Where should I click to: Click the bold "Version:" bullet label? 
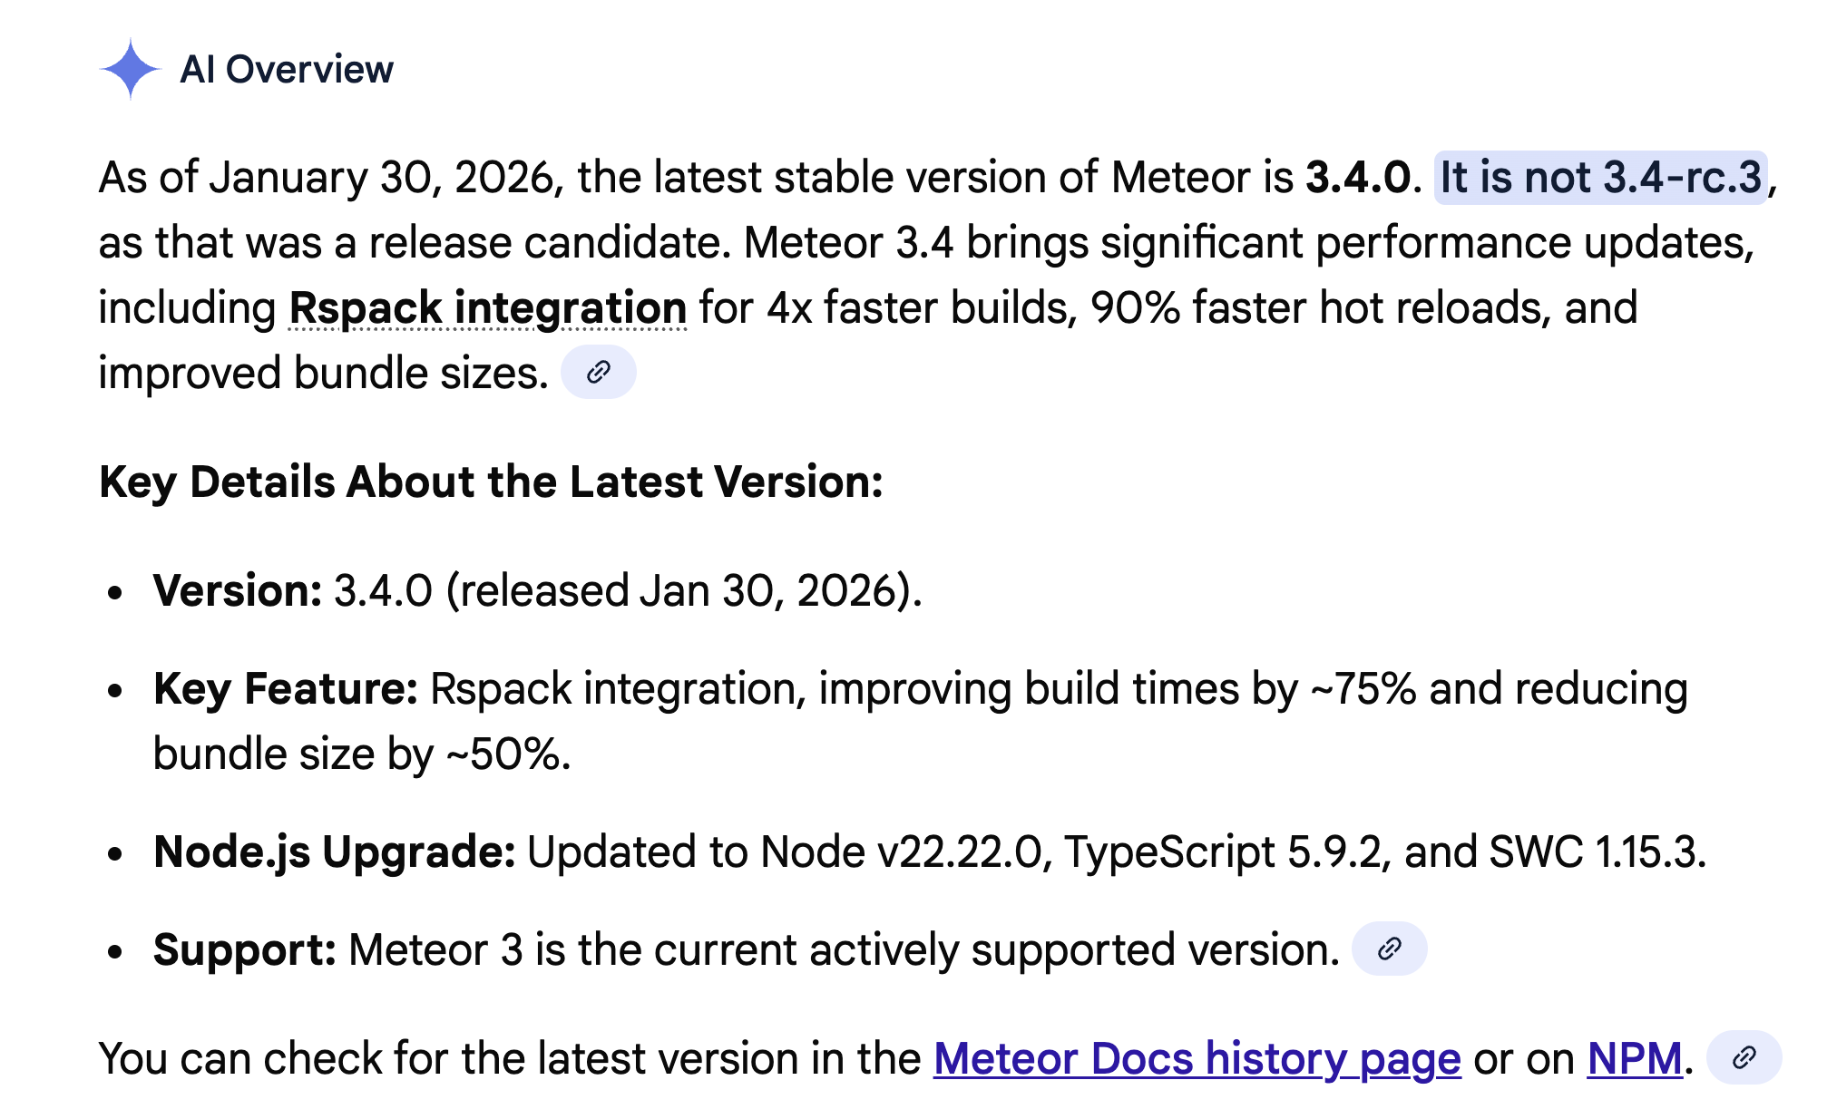coord(238,590)
